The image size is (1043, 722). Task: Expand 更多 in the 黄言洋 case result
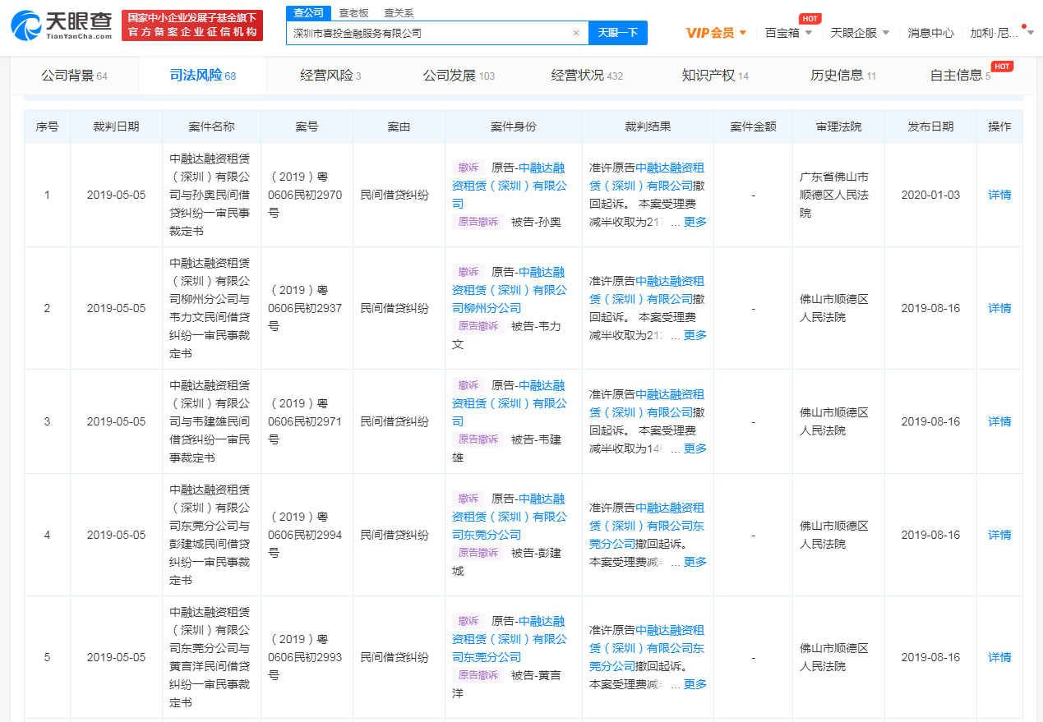[x=695, y=684]
